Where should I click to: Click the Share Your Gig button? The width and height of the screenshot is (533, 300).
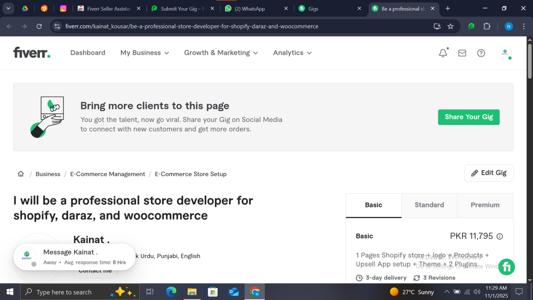pos(469,117)
